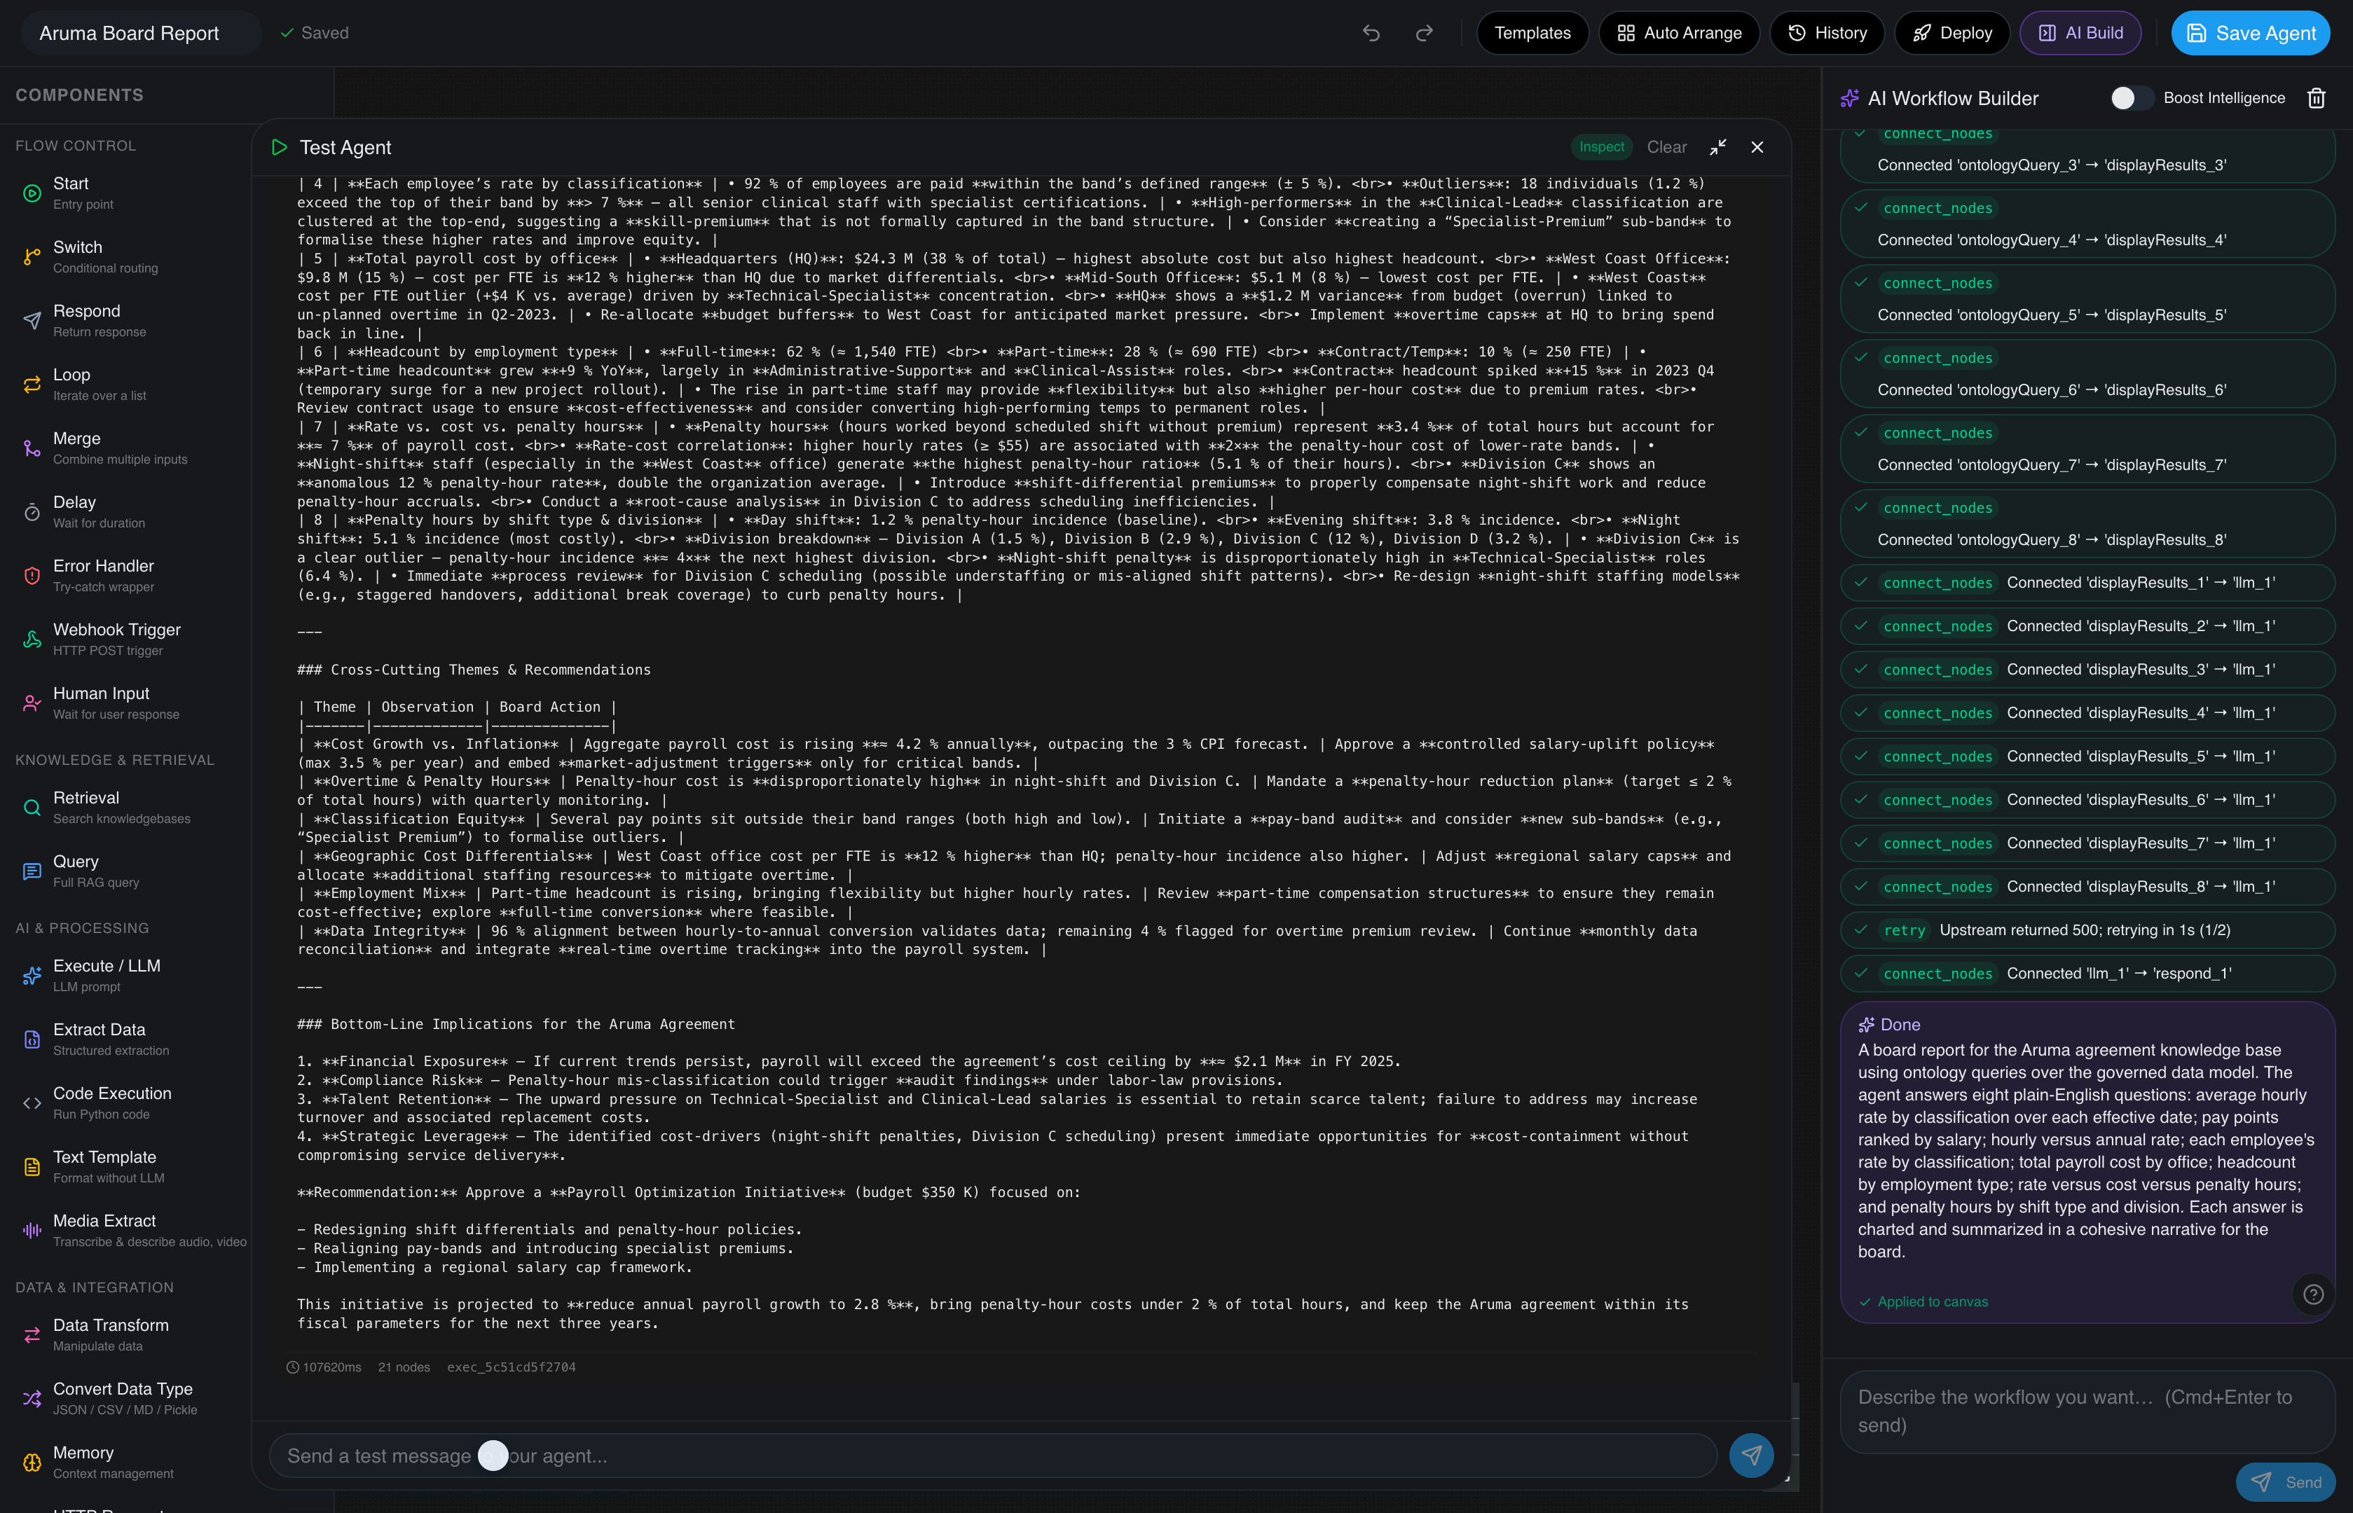Image resolution: width=2353 pixels, height=1513 pixels.
Task: Click the test message input field
Action: click(993, 1456)
